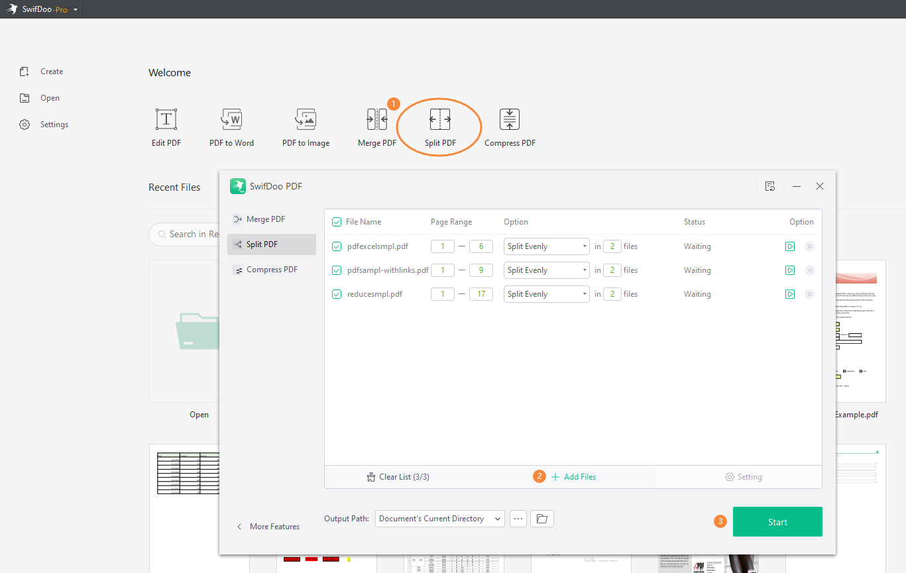Click the spreadsheet PDF thumbnail in Recent Files
The width and height of the screenshot is (906, 573).
[184, 508]
